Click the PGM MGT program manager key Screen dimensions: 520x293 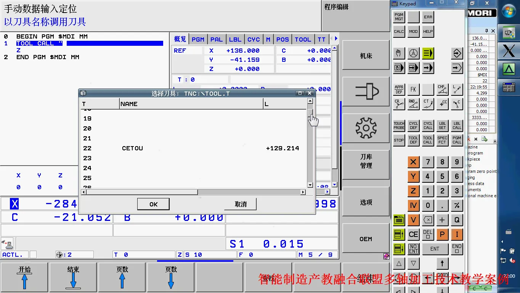pyautogui.click(x=399, y=17)
